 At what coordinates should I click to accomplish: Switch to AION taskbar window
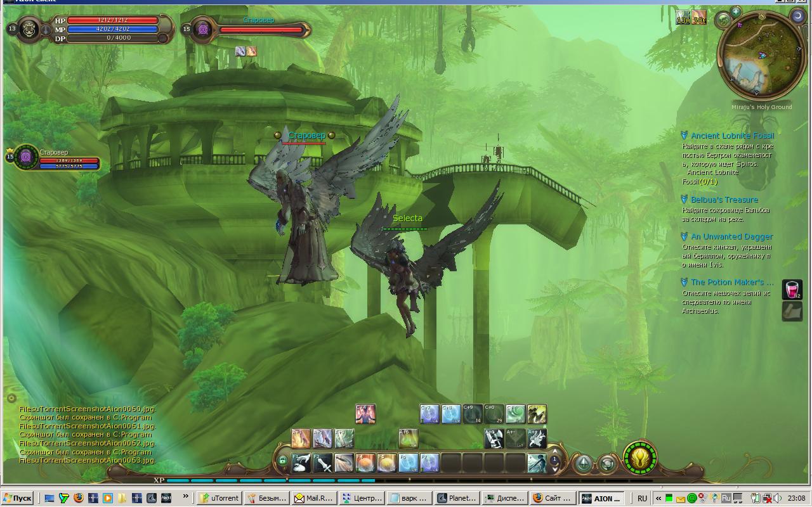(x=602, y=498)
